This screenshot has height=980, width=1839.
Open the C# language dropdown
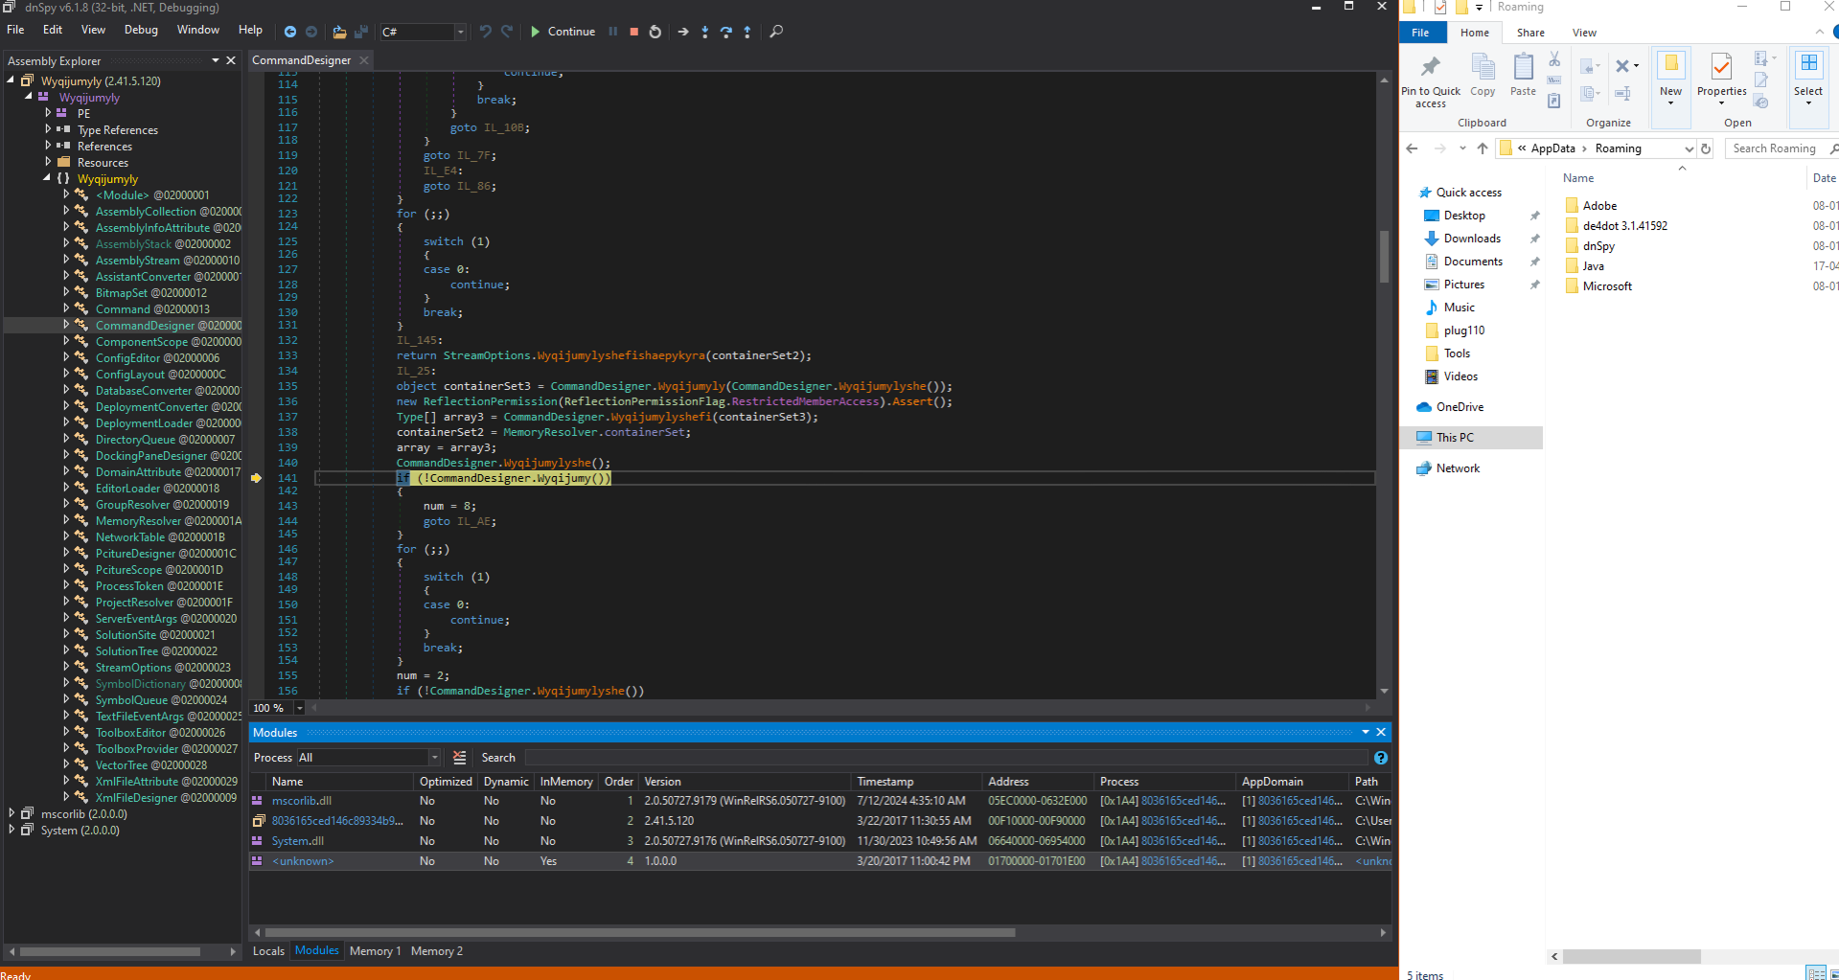coord(423,32)
